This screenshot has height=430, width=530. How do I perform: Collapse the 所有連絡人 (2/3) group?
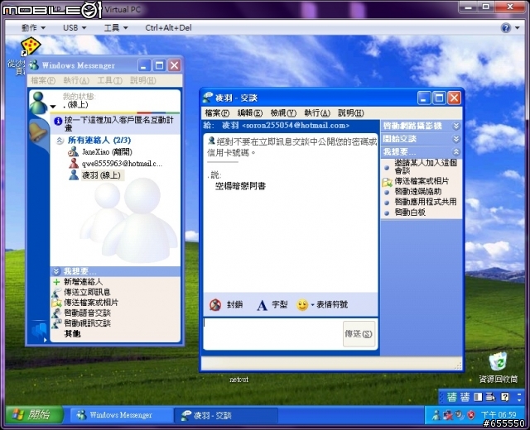pos(60,141)
